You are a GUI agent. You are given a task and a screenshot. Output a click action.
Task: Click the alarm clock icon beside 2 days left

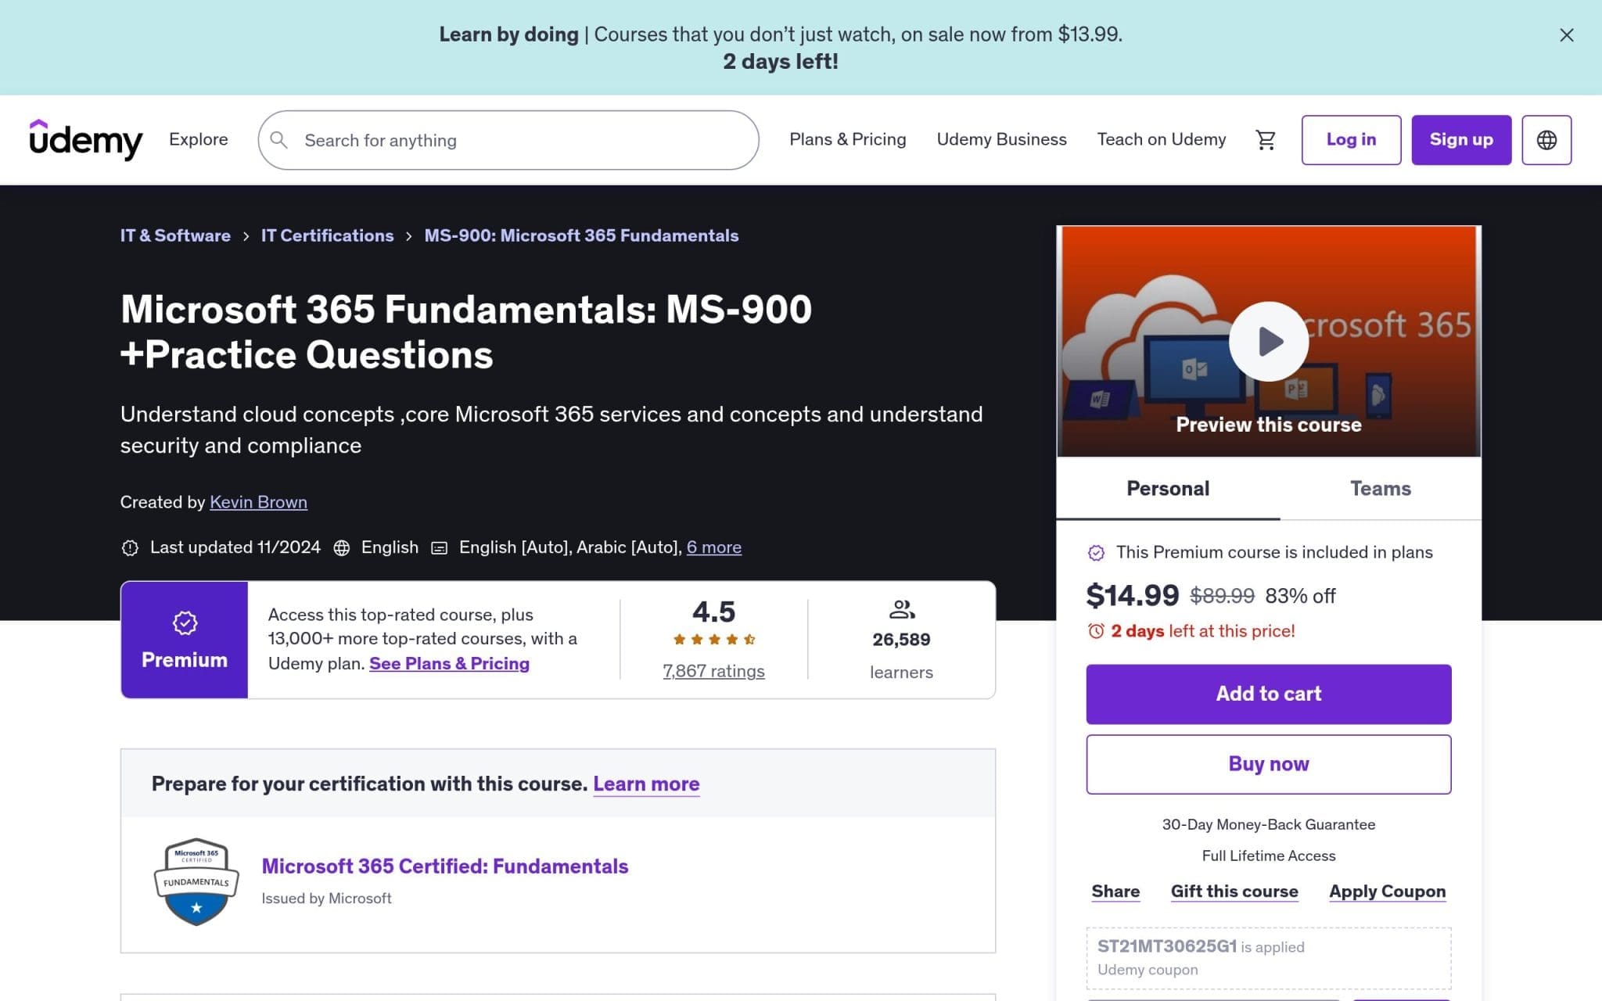pos(1096,631)
